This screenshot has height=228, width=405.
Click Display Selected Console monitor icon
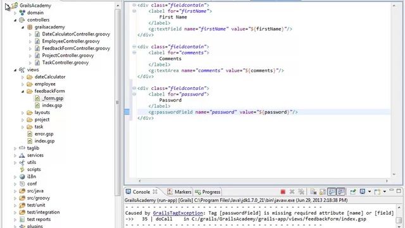(x=363, y=191)
